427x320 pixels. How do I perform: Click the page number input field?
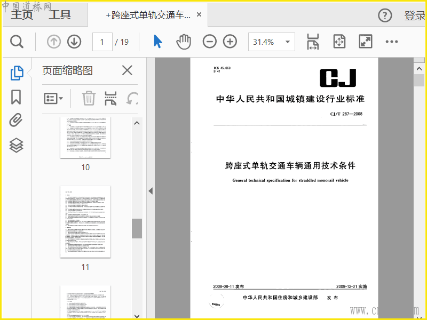(x=102, y=42)
